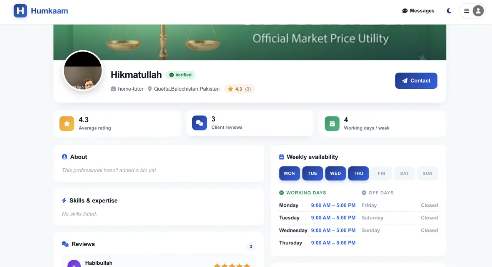
Task: Click the reviews count badge 3
Action: [251, 247]
